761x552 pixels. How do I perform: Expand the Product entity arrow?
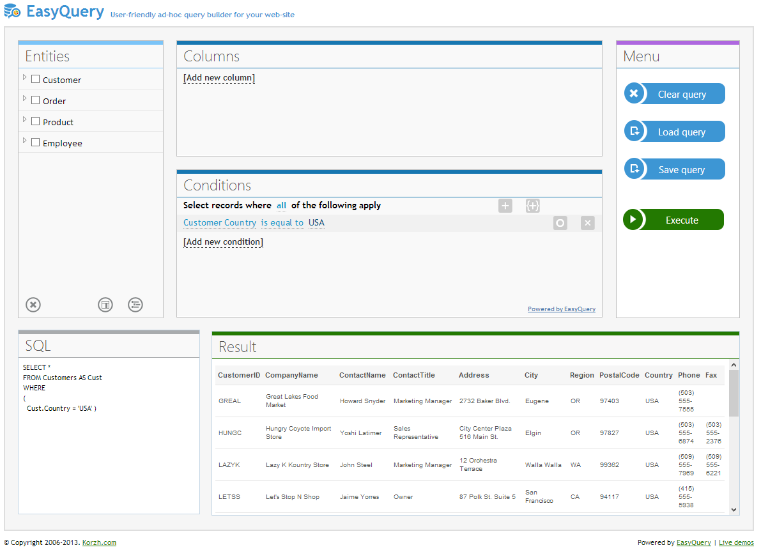click(25, 120)
